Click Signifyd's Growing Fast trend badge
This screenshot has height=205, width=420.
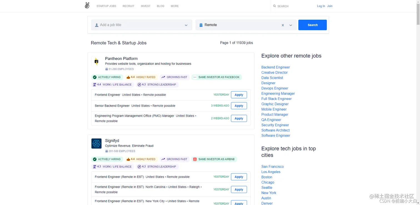click(175, 159)
